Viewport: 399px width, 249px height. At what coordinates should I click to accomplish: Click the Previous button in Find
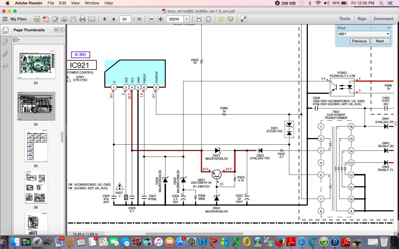[359, 41]
